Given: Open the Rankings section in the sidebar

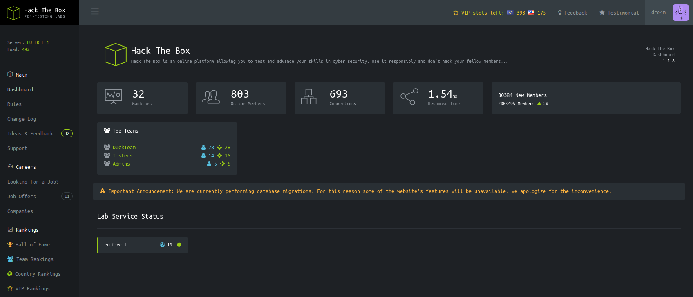Looking at the screenshot, I should coord(27,230).
